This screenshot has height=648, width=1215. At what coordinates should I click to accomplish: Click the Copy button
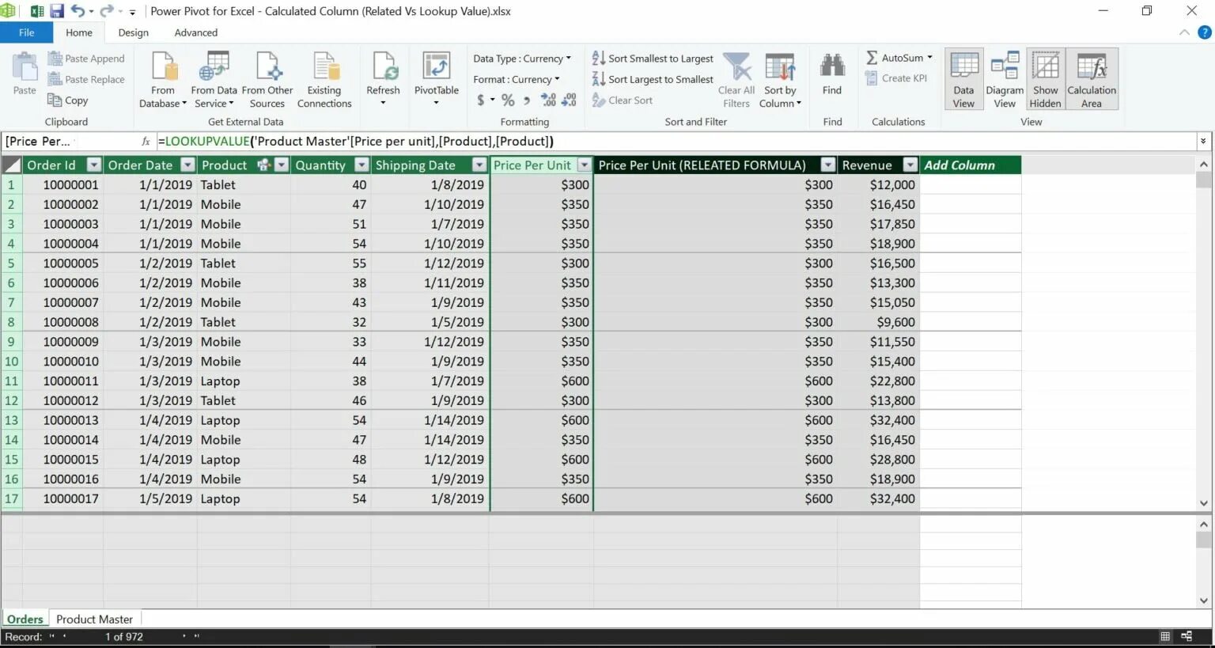point(68,100)
